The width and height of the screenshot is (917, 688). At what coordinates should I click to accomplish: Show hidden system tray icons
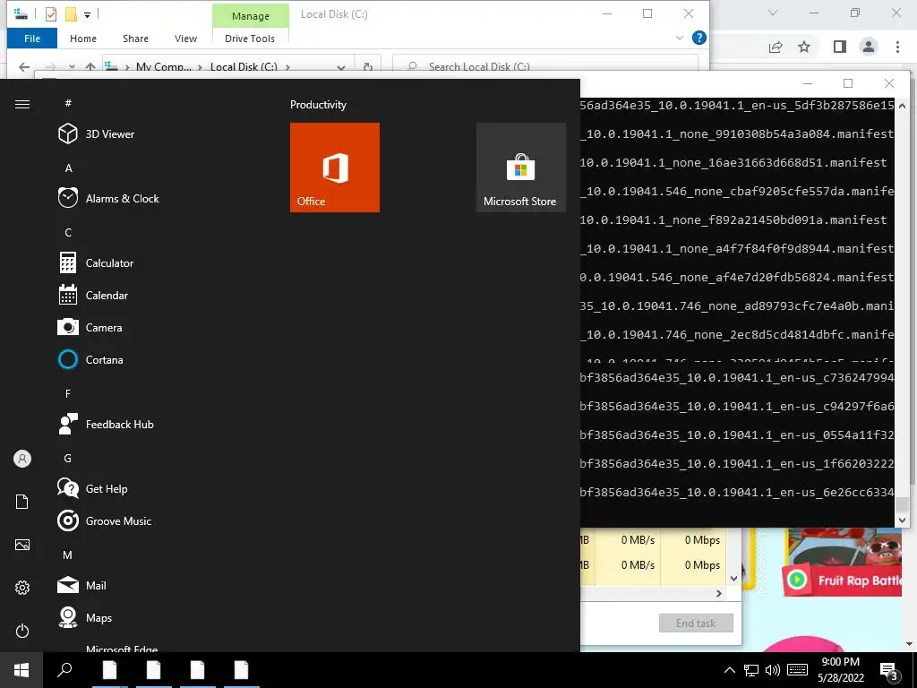click(x=729, y=670)
